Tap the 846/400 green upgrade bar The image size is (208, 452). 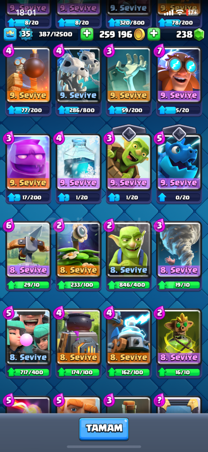129,285
